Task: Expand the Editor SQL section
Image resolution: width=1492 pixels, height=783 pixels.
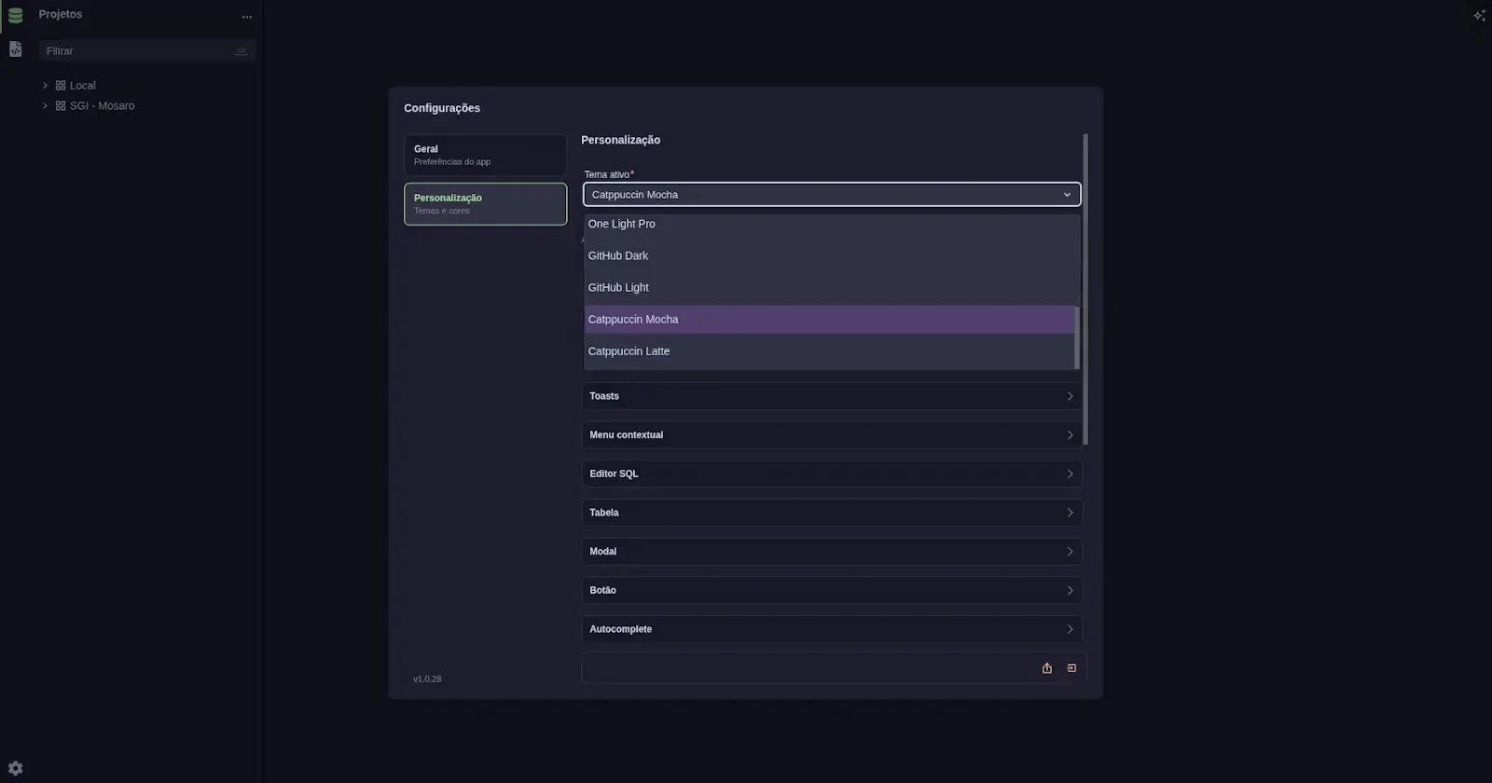Action: (x=832, y=474)
